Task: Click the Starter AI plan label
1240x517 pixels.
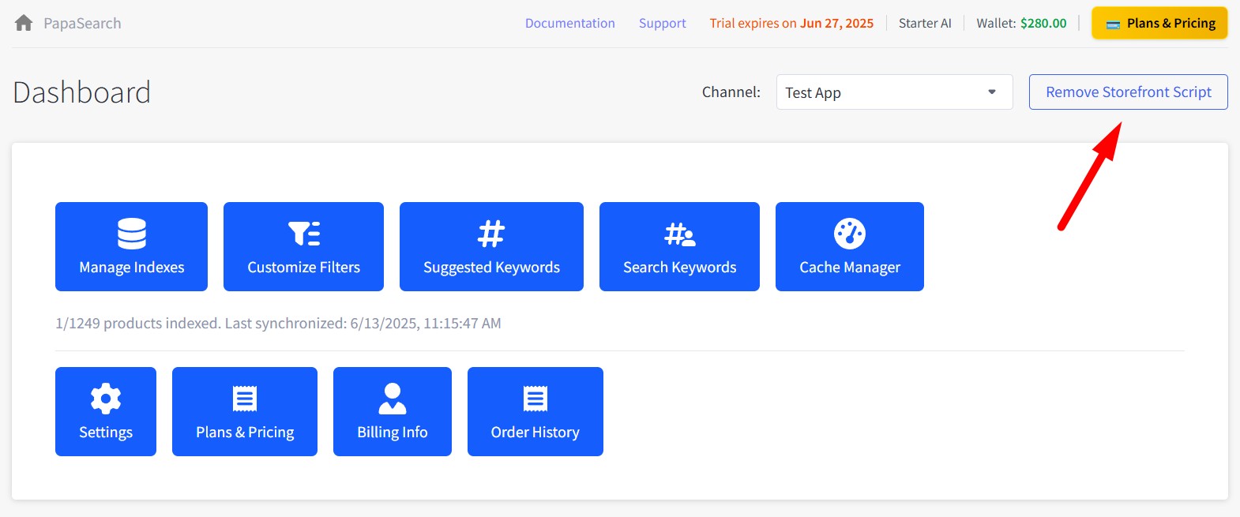Action: pos(925,24)
